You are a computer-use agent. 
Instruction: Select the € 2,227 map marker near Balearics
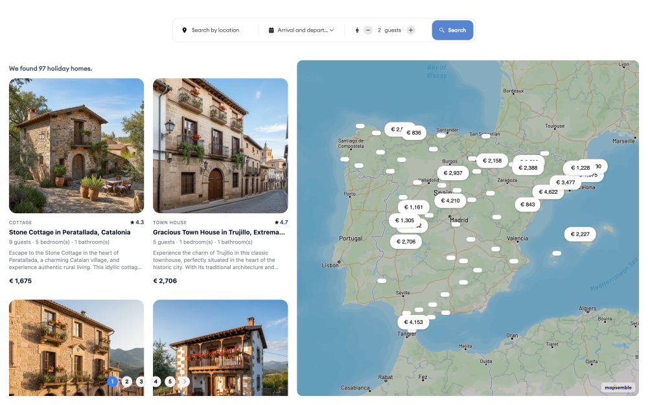[580, 234]
